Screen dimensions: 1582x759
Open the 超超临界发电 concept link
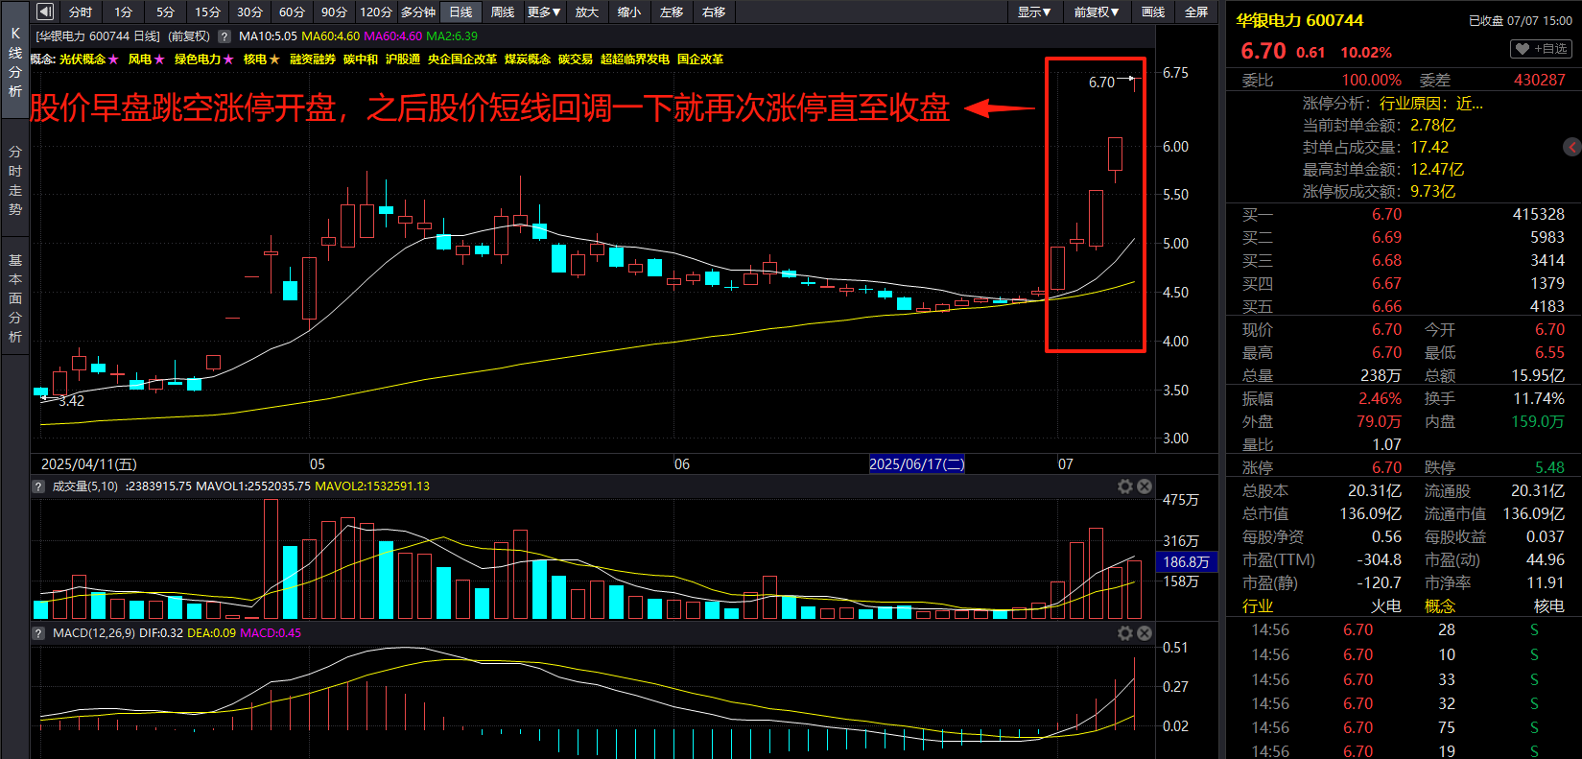[x=635, y=59]
